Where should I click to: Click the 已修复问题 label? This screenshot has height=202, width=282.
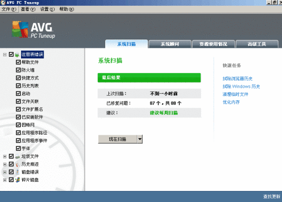(x=118, y=103)
